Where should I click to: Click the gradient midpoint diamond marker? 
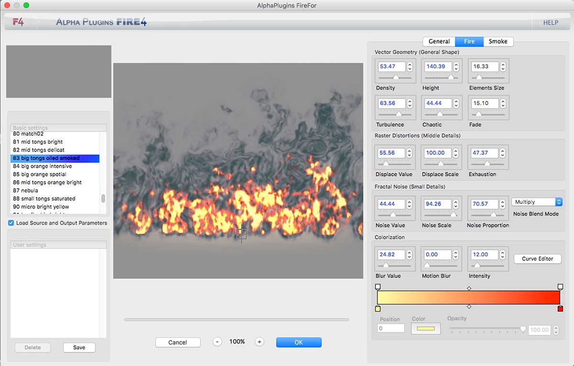[469, 306]
